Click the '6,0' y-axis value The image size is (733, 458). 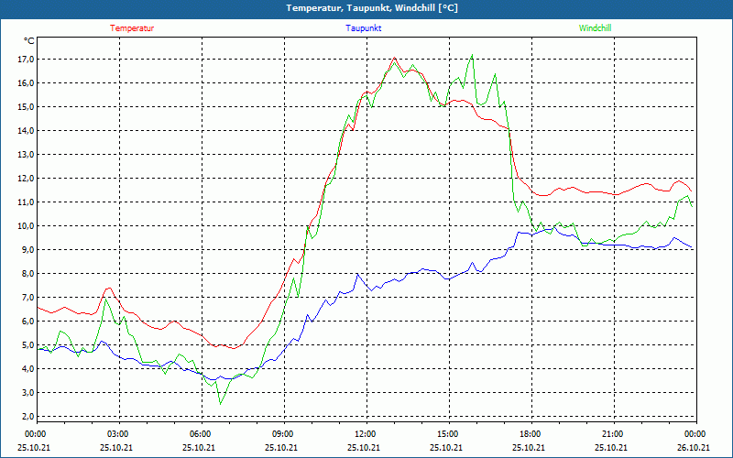click(x=27, y=322)
